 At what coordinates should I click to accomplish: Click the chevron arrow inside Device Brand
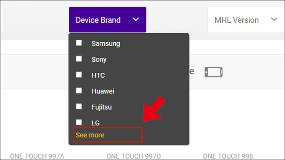coord(136,19)
